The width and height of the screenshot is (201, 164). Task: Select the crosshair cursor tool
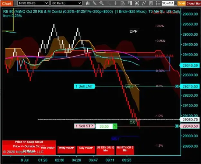115,3
